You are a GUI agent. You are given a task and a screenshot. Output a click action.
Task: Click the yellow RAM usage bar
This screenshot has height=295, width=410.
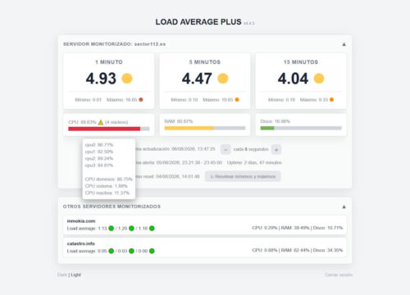point(189,128)
